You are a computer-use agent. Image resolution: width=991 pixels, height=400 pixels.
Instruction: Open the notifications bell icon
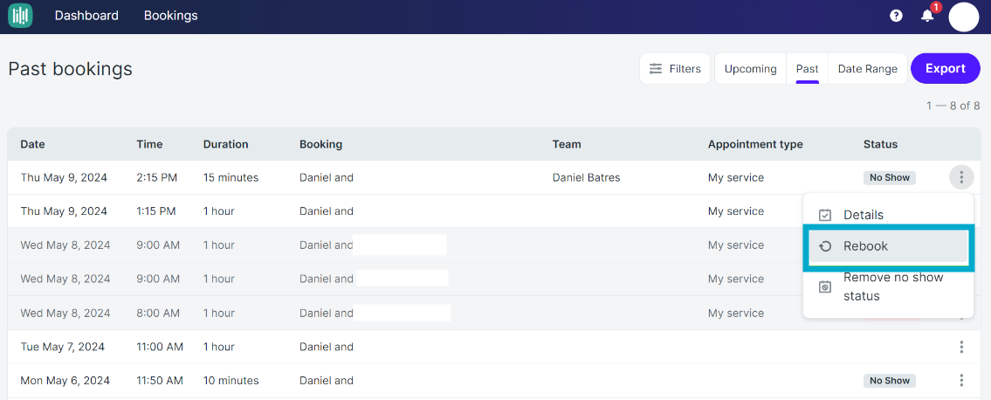(927, 16)
